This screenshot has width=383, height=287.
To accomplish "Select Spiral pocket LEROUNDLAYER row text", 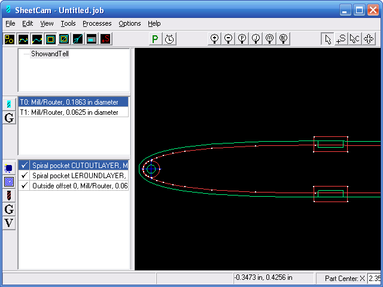I will pyautogui.click(x=79, y=175).
